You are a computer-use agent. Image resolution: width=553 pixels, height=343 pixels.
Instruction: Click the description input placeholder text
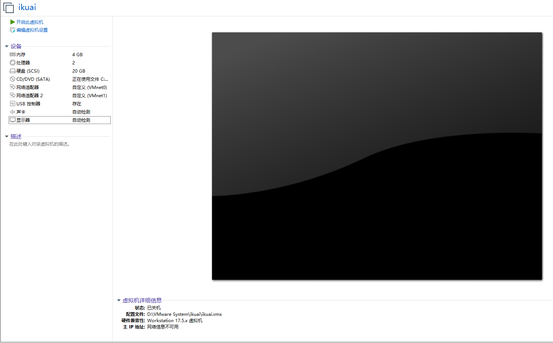[x=39, y=144]
